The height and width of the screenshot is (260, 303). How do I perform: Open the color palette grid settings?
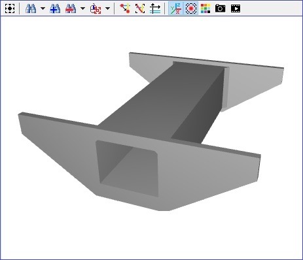coord(205,8)
